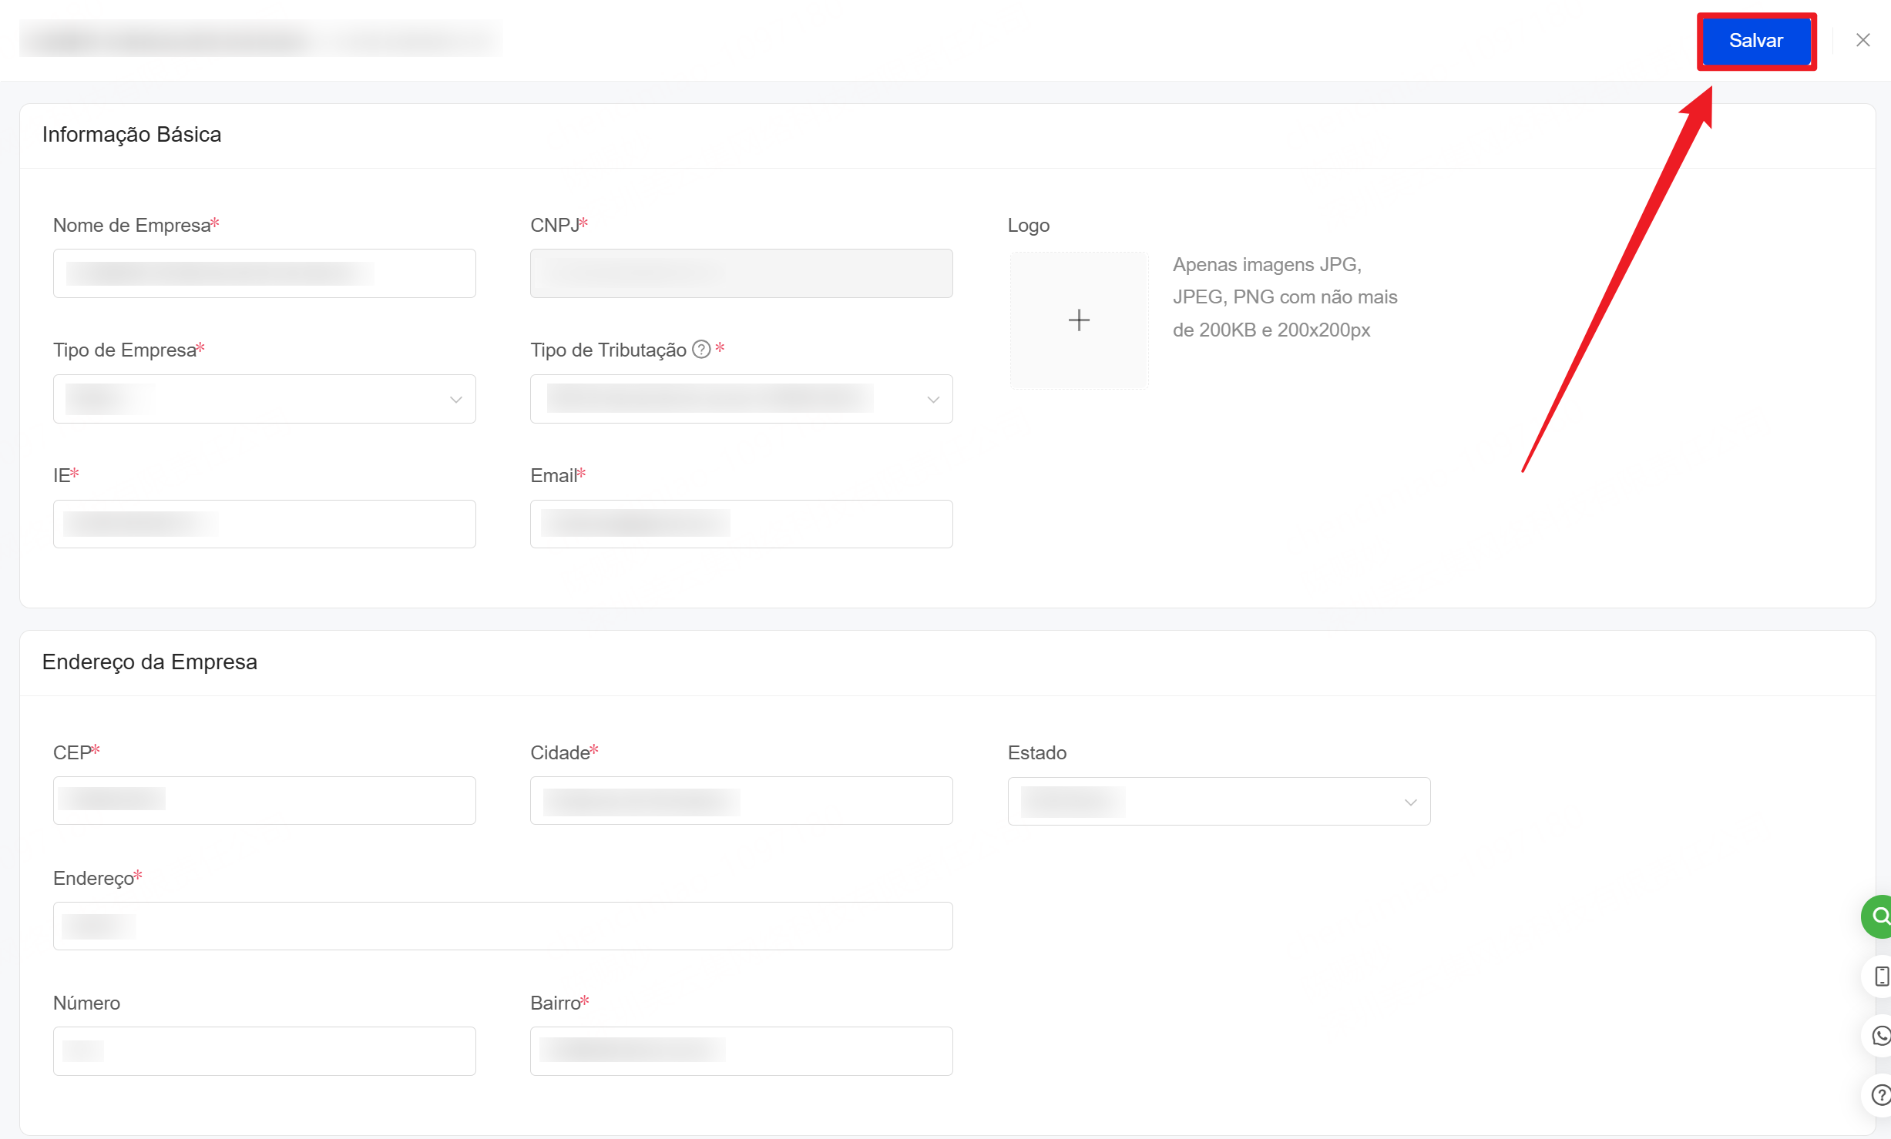The width and height of the screenshot is (1891, 1139).
Task: Focus the CEP input field
Action: coord(264,801)
